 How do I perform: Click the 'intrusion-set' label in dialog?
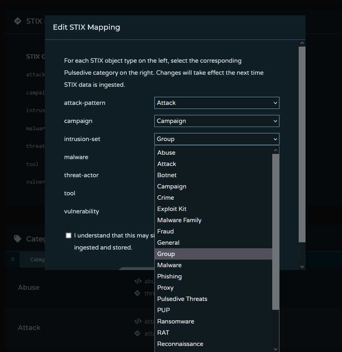coord(82,139)
